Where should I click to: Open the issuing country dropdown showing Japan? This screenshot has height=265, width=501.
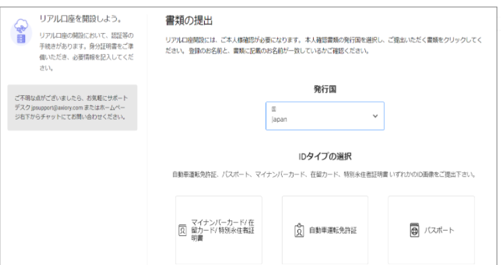(x=325, y=116)
